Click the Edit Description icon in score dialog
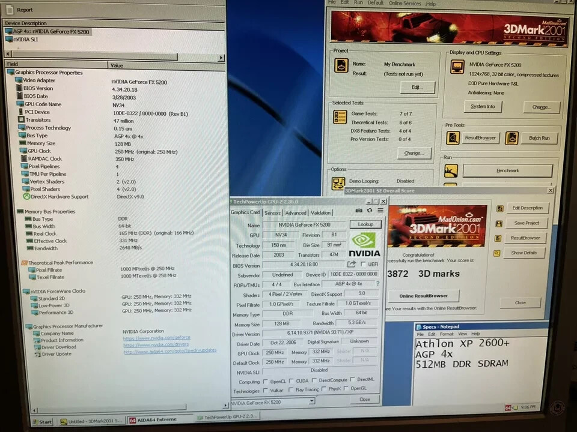 point(499,209)
